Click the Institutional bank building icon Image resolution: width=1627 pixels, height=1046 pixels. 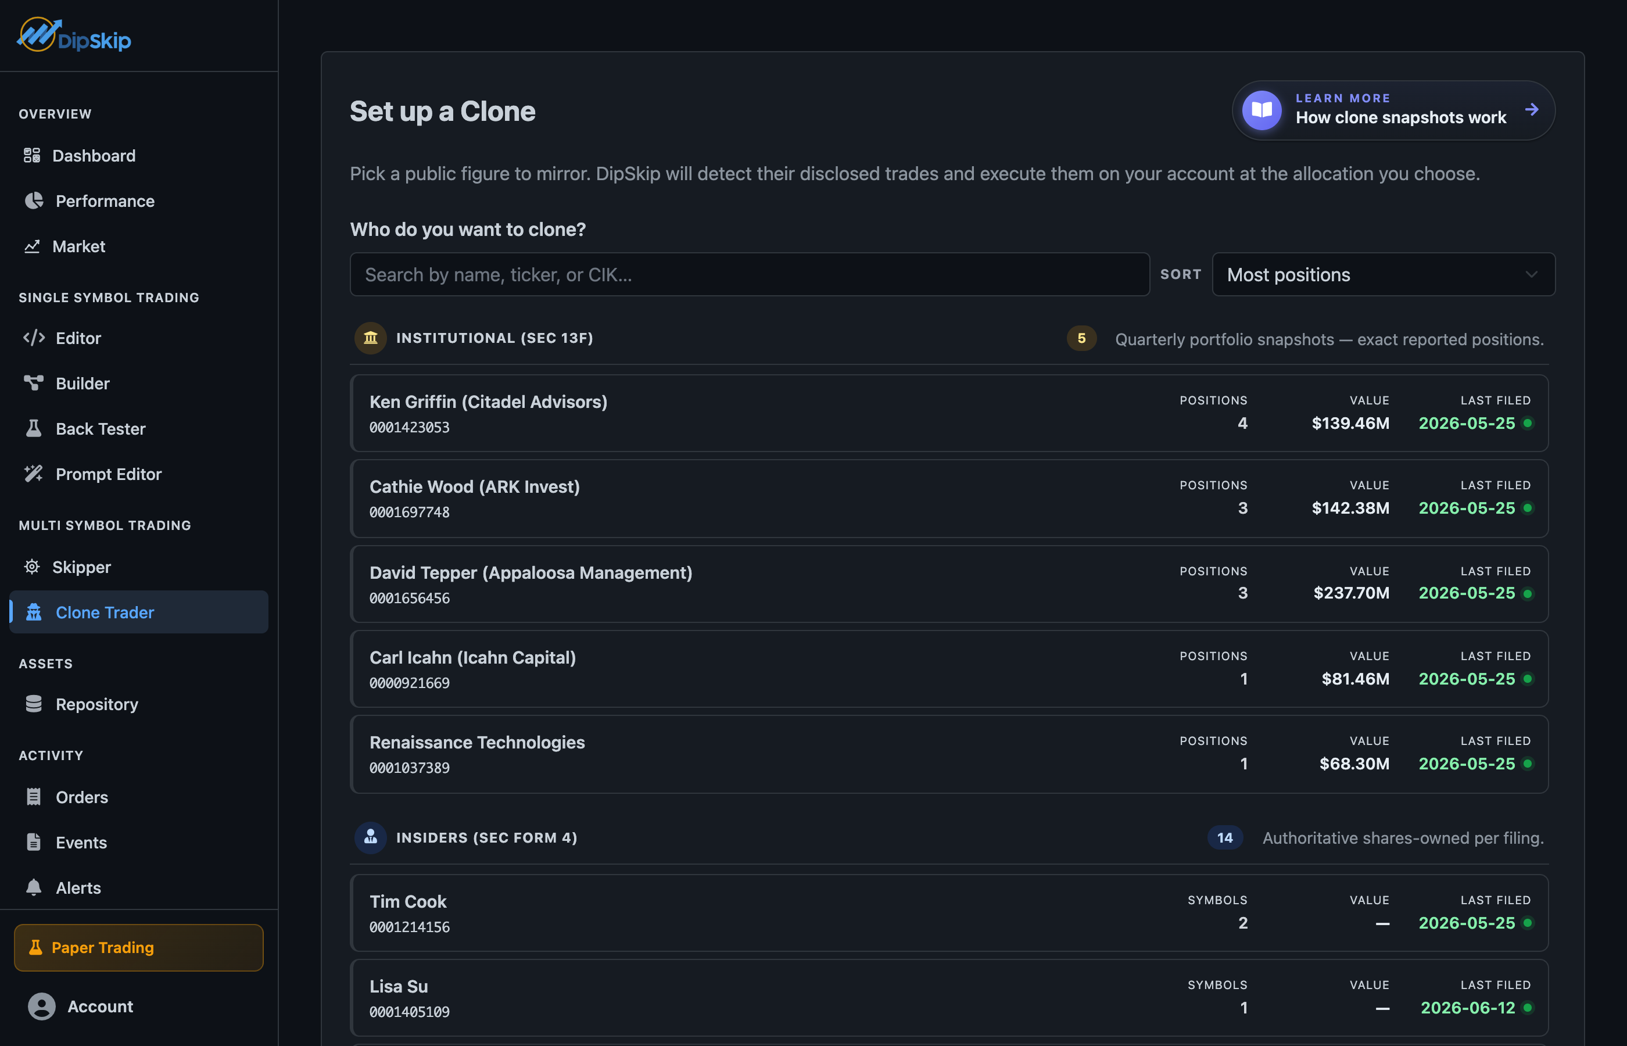pos(370,338)
